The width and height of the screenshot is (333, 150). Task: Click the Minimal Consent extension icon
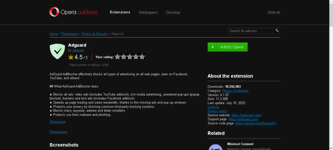click(x=215, y=147)
